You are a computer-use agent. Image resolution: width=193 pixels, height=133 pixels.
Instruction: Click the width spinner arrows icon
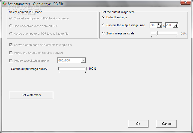click(159, 25)
